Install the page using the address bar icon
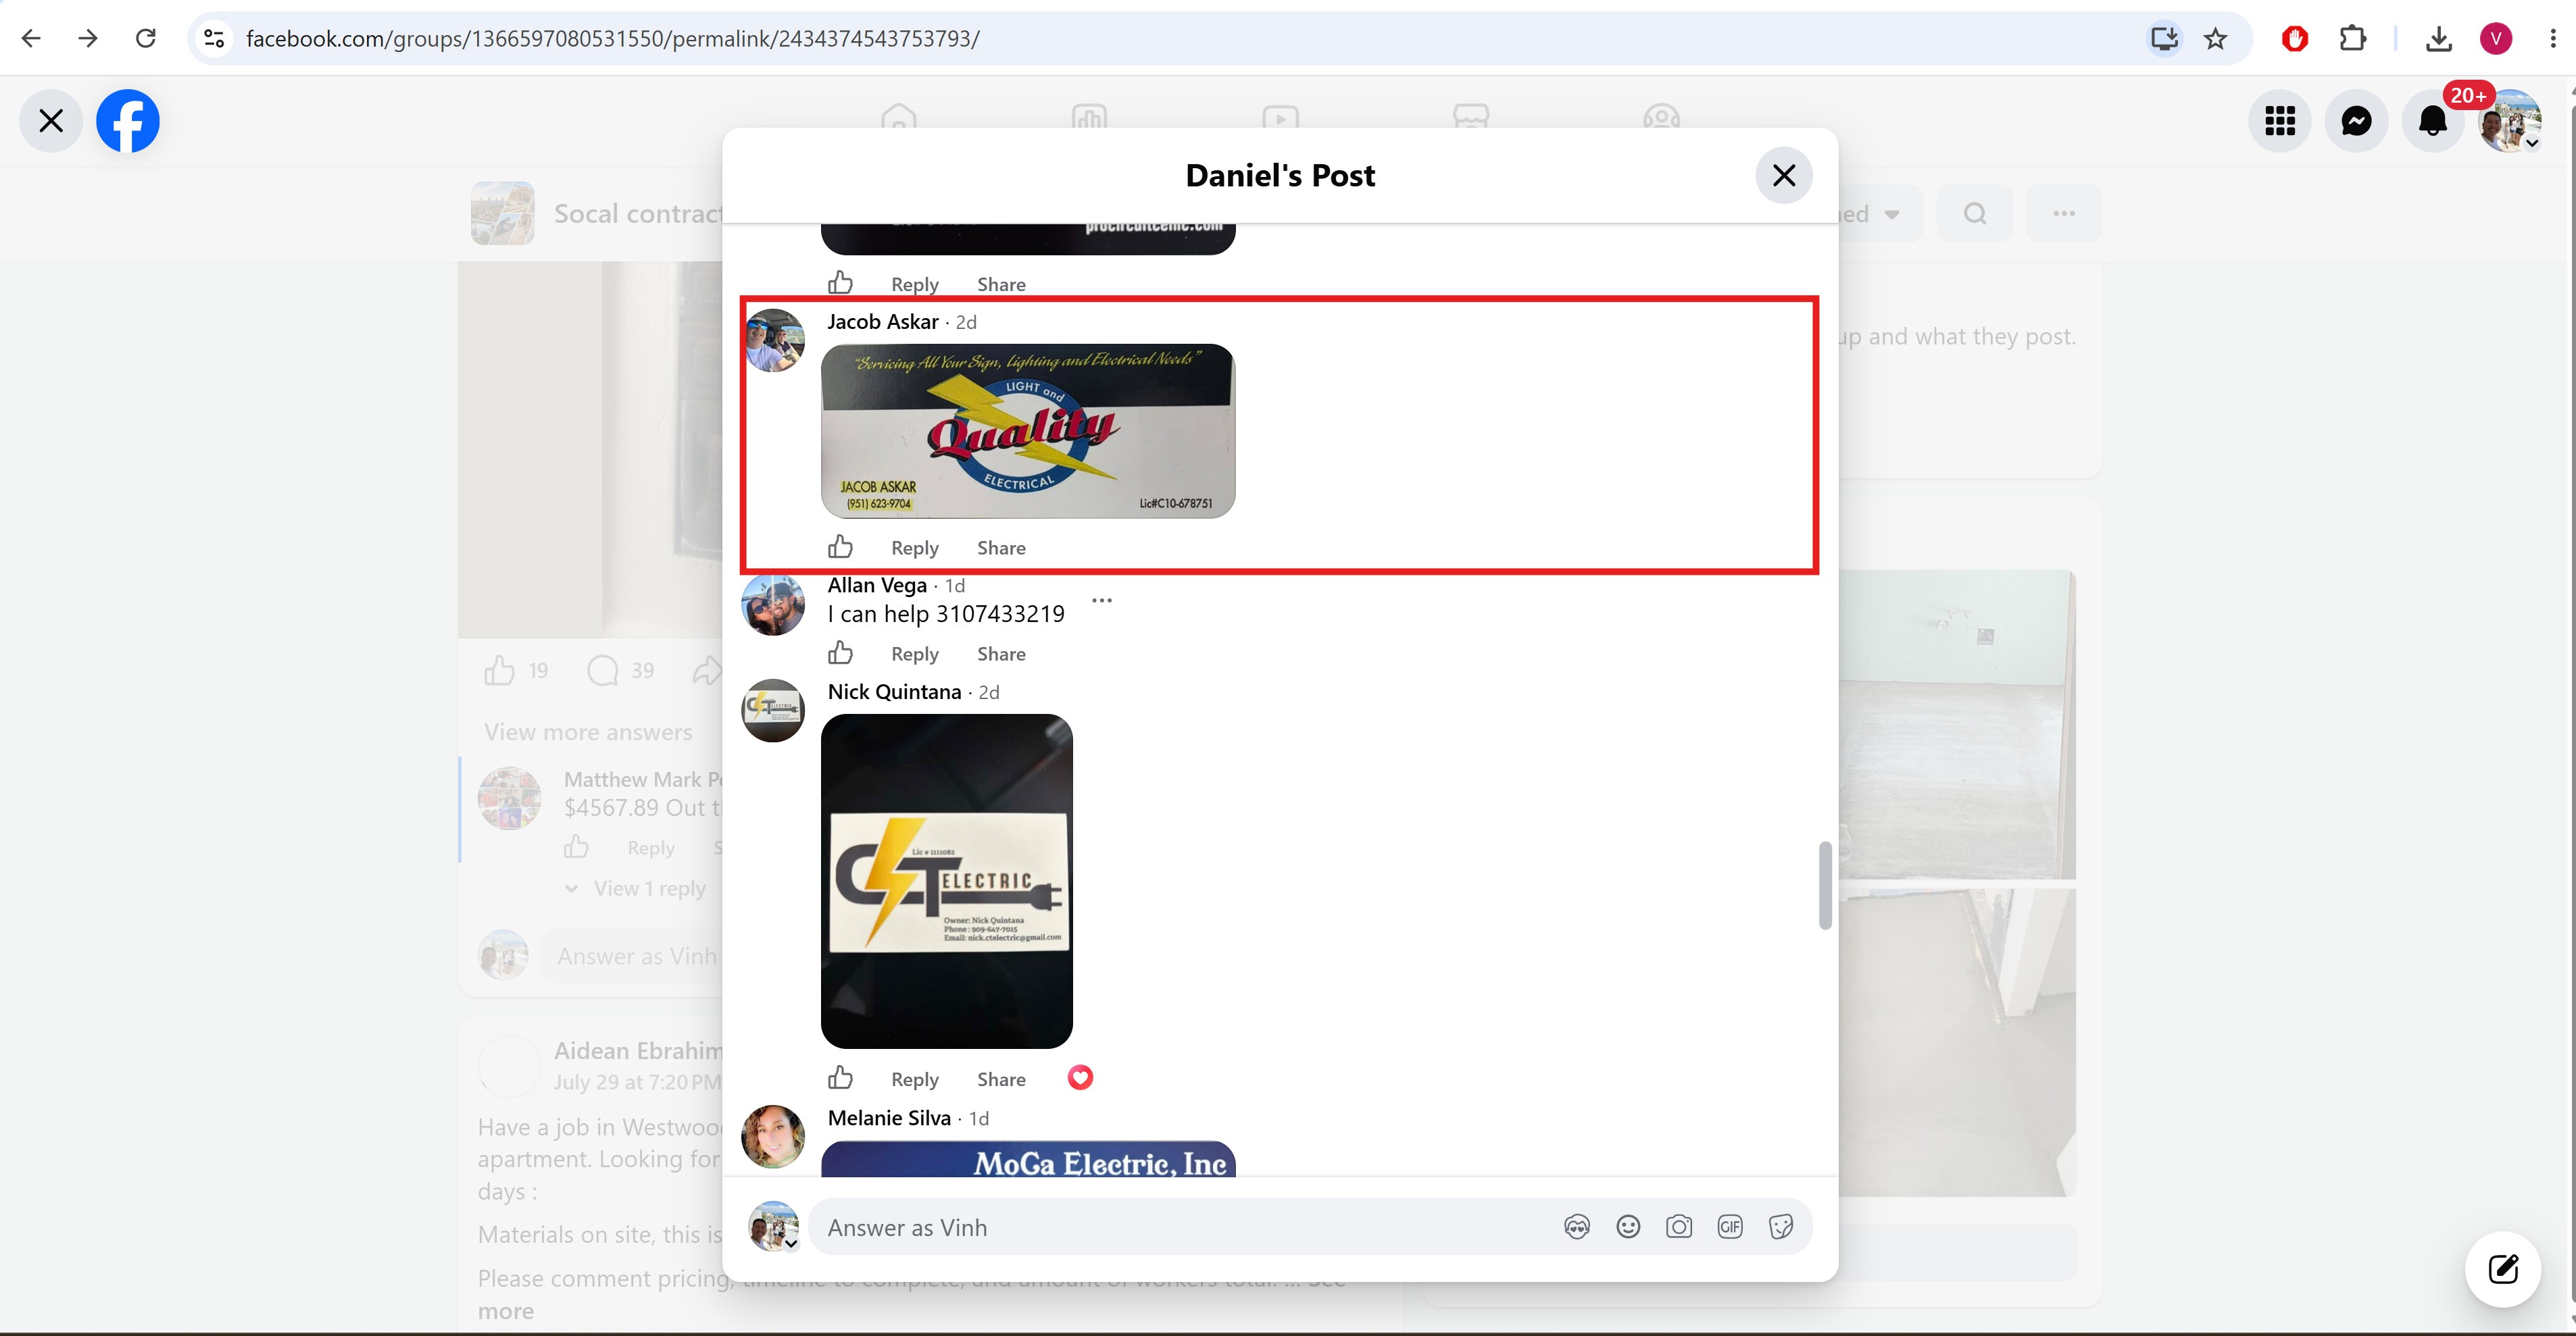The image size is (2576, 1336). coord(2164,38)
